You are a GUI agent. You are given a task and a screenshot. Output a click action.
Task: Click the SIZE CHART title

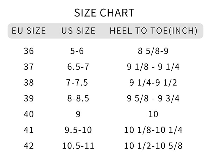point(104,13)
